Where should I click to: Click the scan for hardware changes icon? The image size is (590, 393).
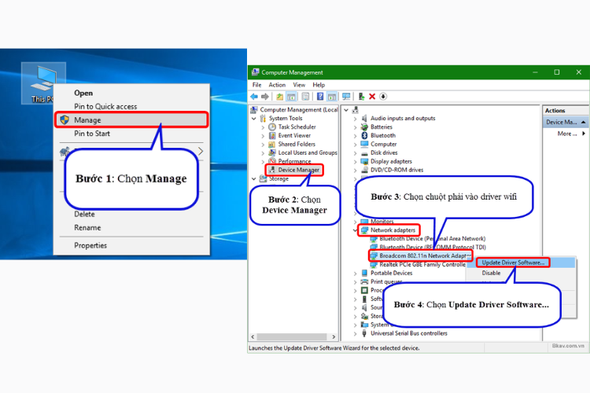click(x=346, y=97)
